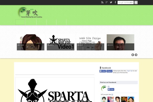Viewport: 153px width, 102px height.
Task: Focus the Google custom search field
Action: (x=125, y=3)
